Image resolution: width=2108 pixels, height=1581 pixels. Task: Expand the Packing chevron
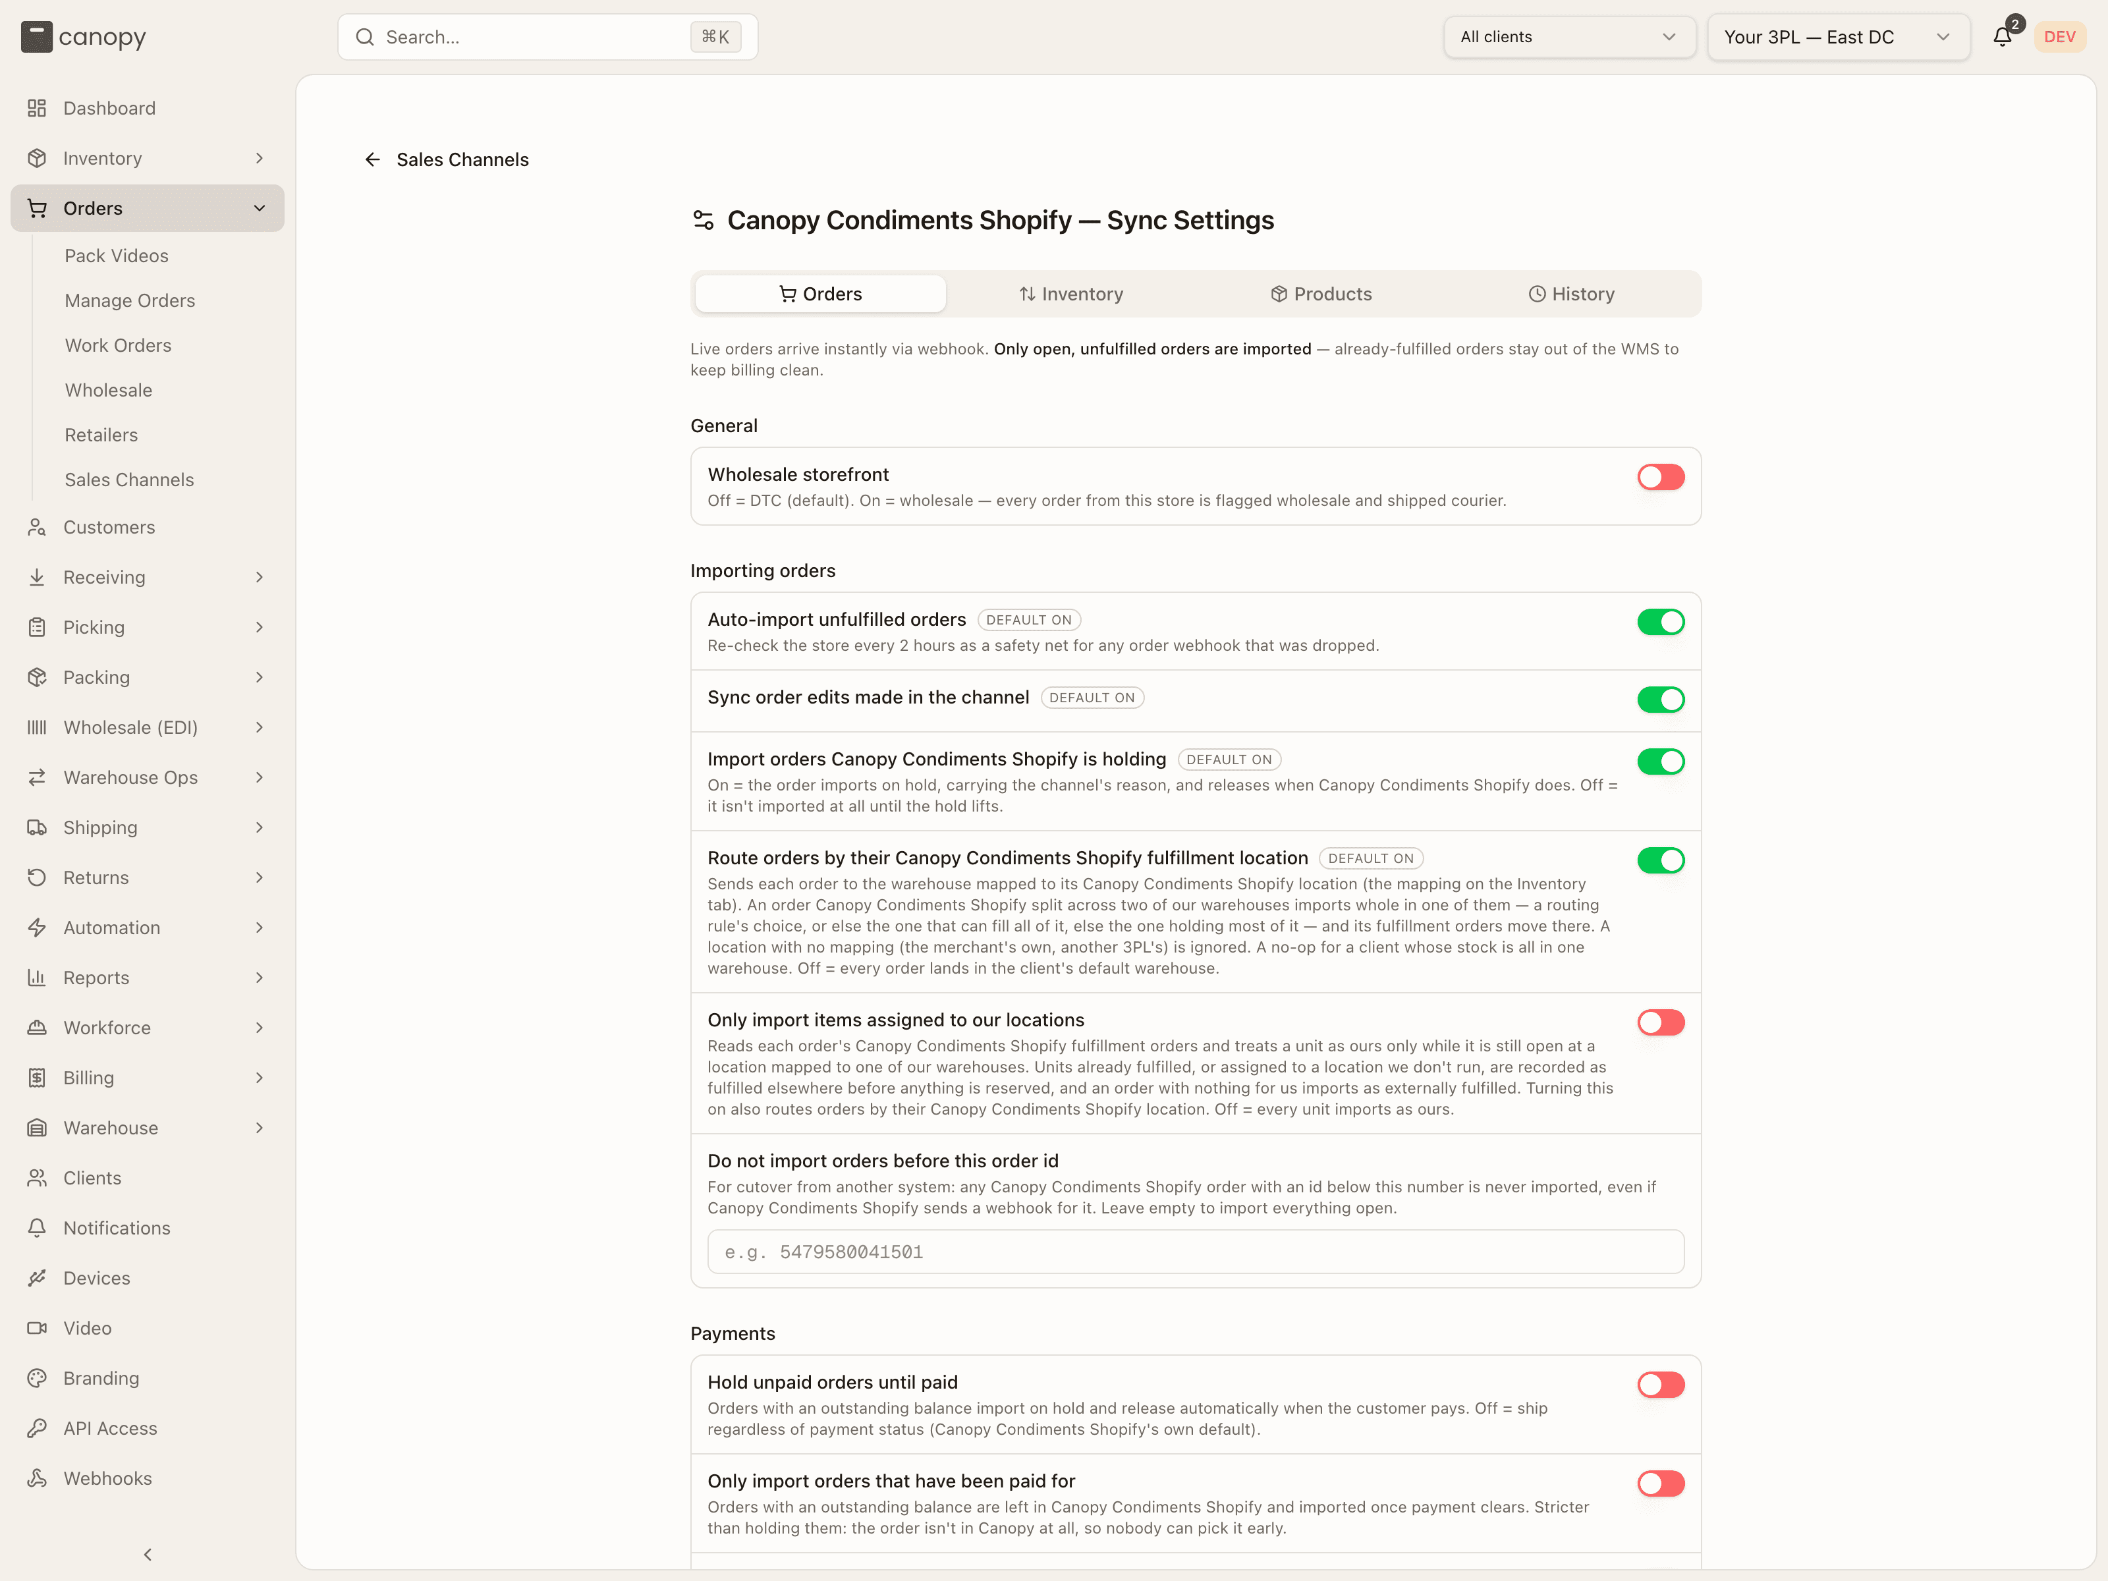(259, 677)
